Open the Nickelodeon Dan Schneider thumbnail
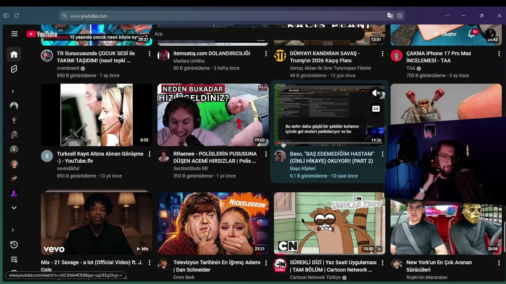Image resolution: width=506 pixels, height=284 pixels. 213,223
